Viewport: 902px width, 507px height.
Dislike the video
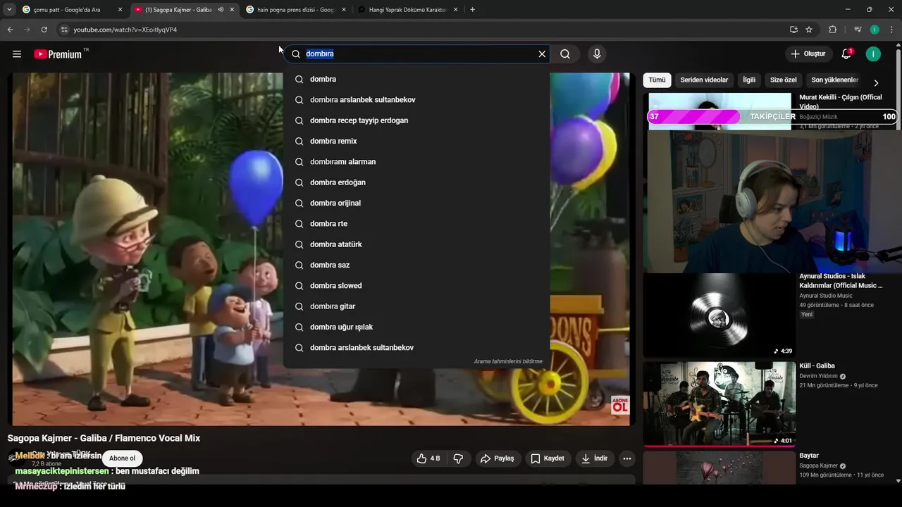[x=458, y=458]
